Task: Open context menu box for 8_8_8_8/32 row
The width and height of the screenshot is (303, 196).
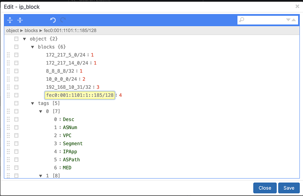Action: click(16, 71)
